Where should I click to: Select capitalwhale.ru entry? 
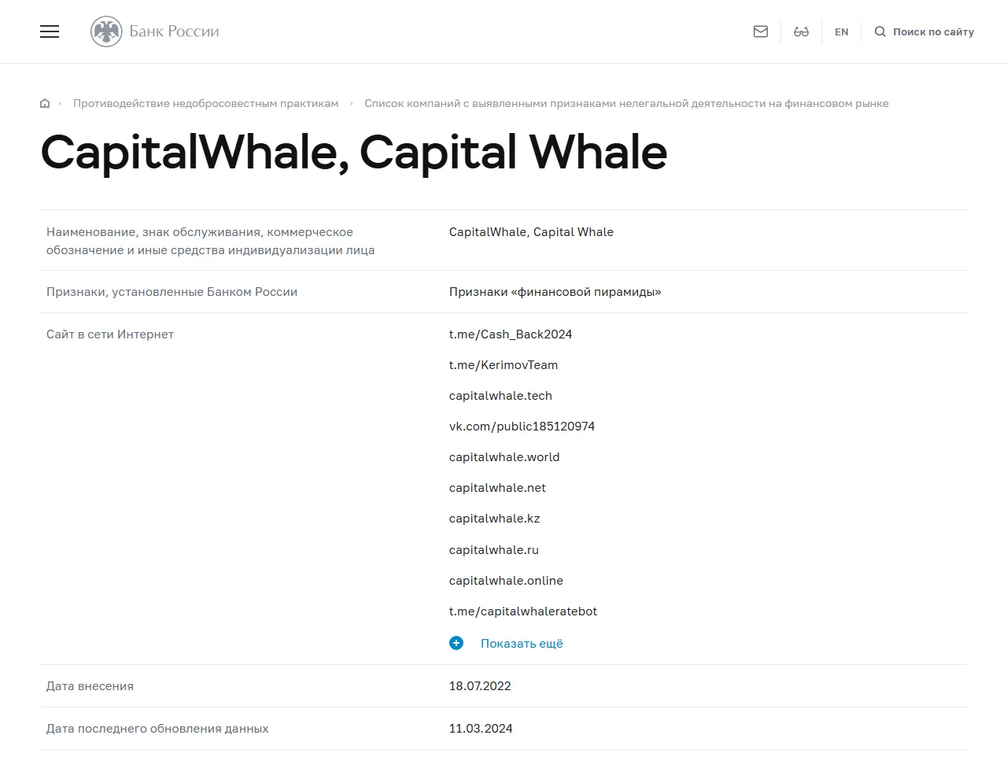(x=494, y=550)
